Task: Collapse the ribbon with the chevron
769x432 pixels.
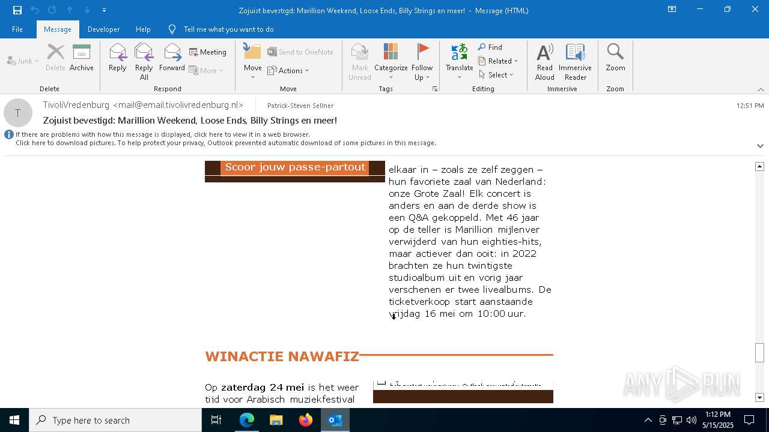Action: [761, 89]
